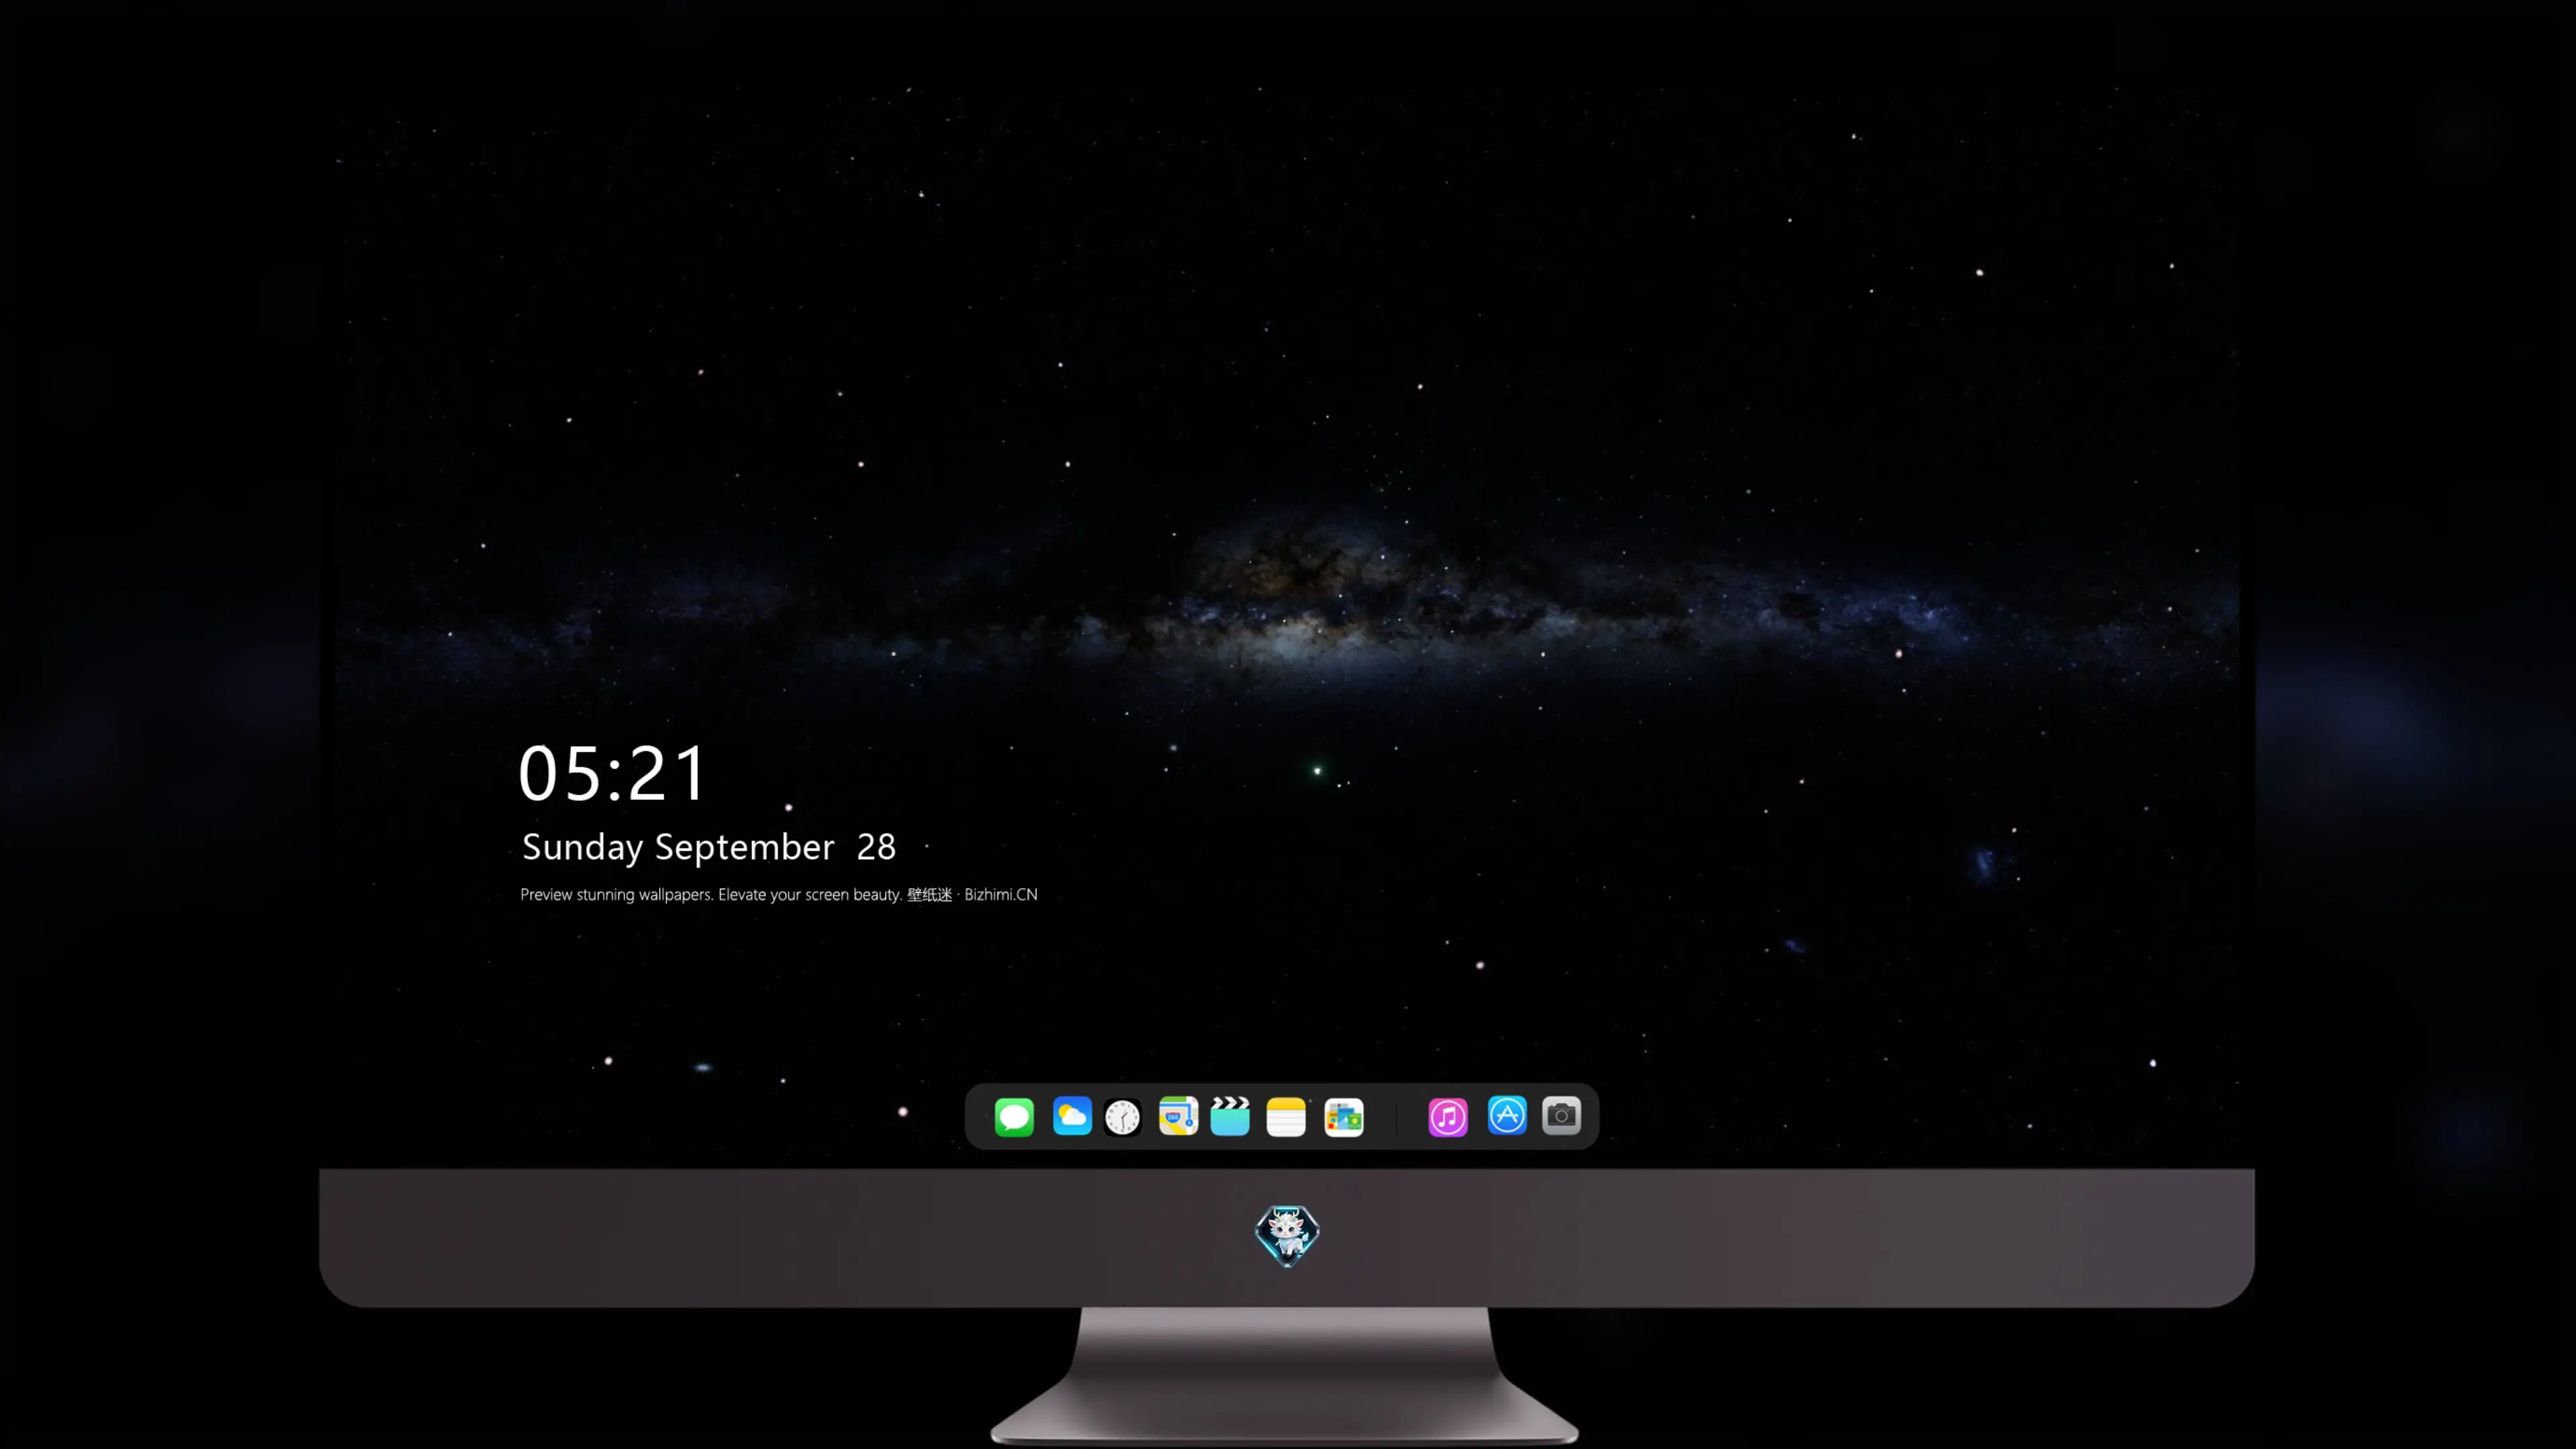Open the Clock app icon
The image size is (2576, 1449).
pos(1122,1116)
